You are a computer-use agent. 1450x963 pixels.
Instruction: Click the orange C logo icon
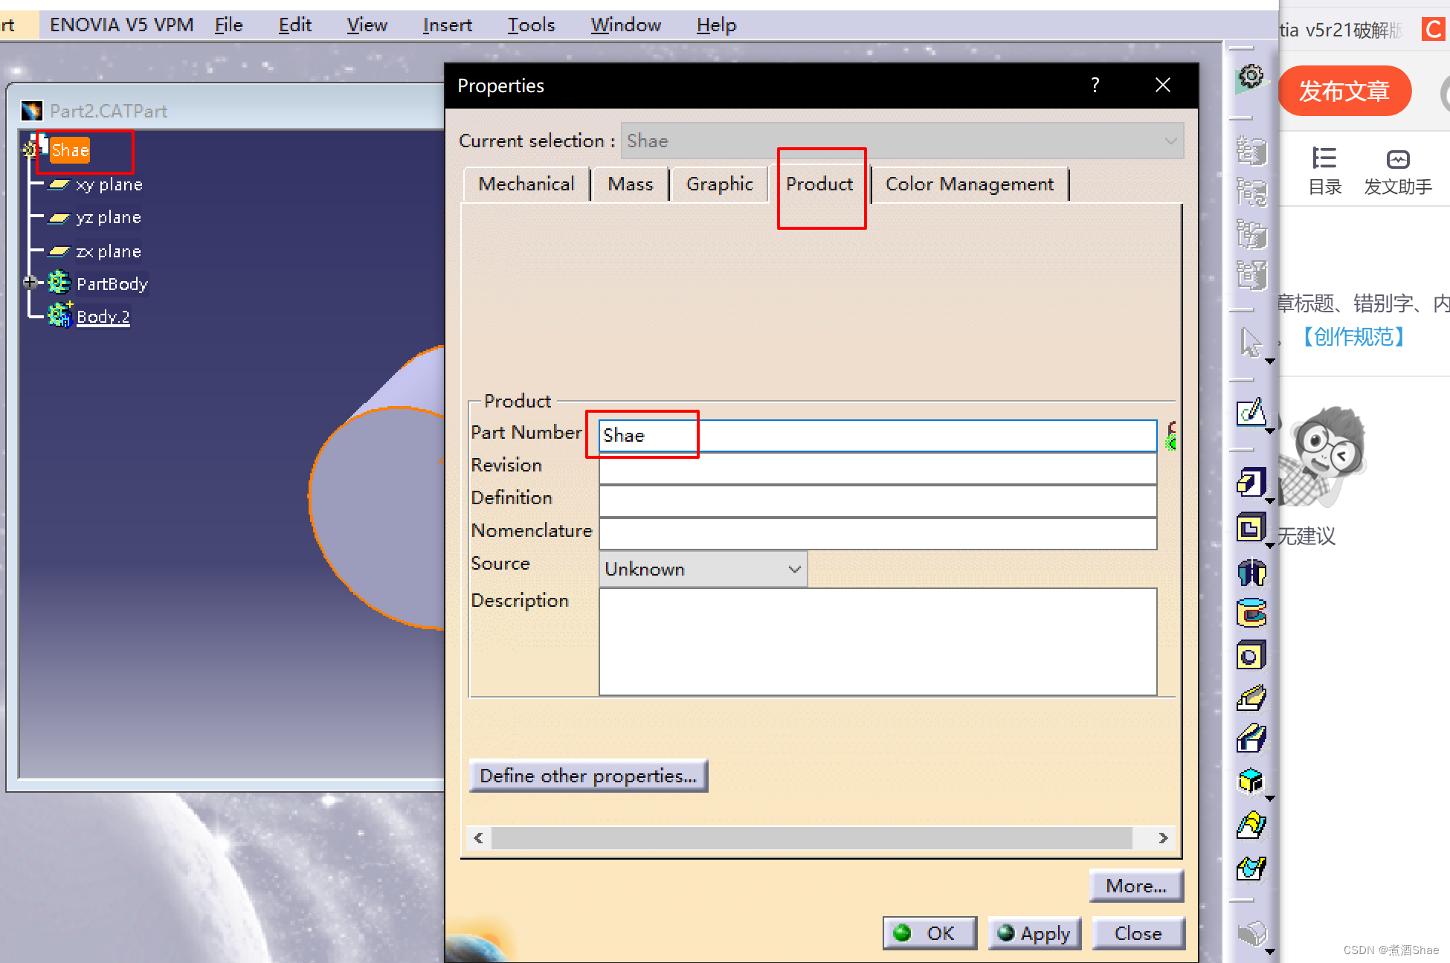tap(1433, 29)
